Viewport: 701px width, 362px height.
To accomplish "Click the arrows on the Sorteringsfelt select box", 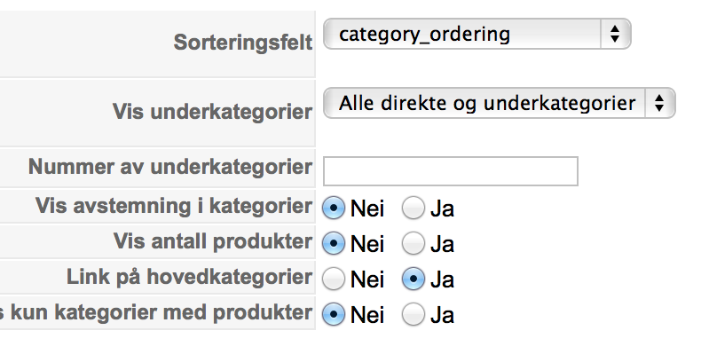I will pyautogui.click(x=615, y=35).
